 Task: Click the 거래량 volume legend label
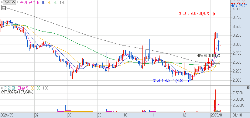coord(10,88)
